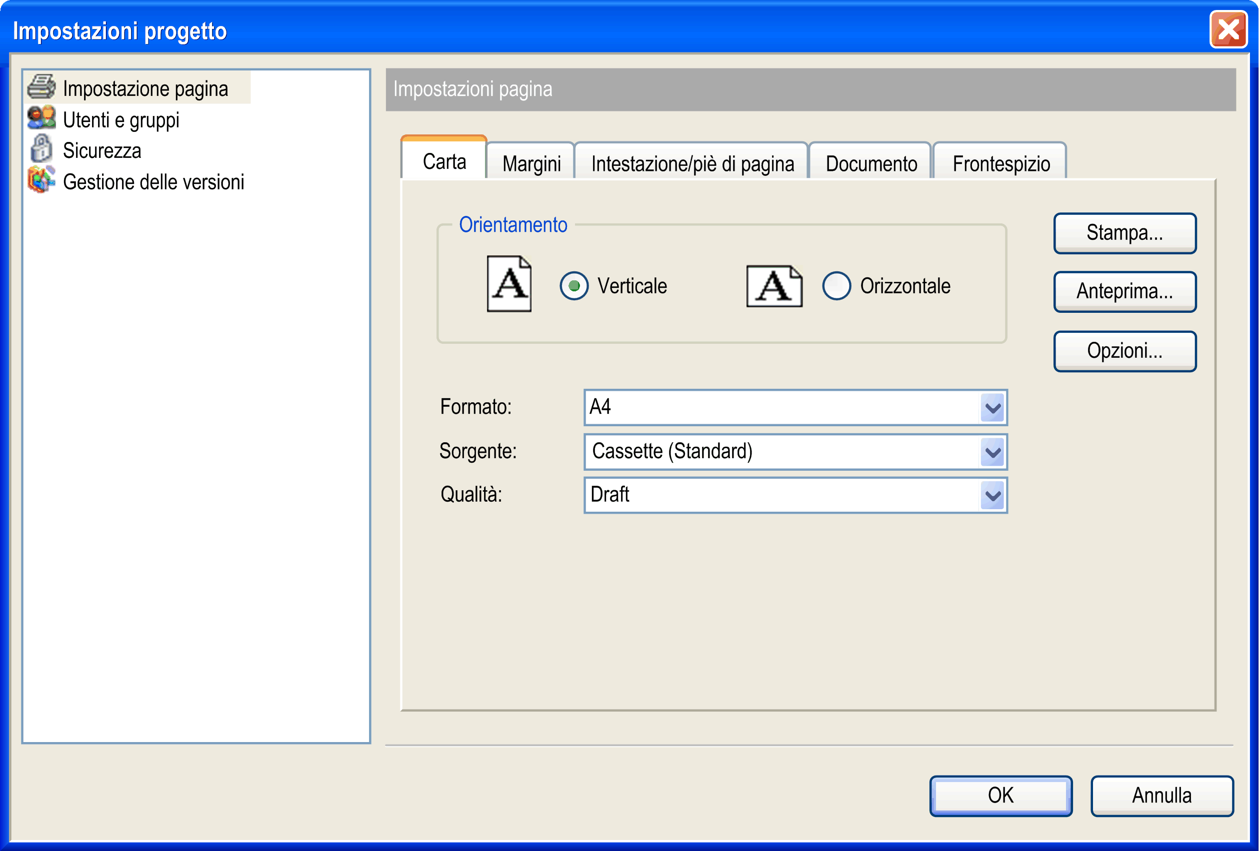Open the Opzioni... button
Image resolution: width=1259 pixels, height=851 pixels.
(x=1124, y=351)
